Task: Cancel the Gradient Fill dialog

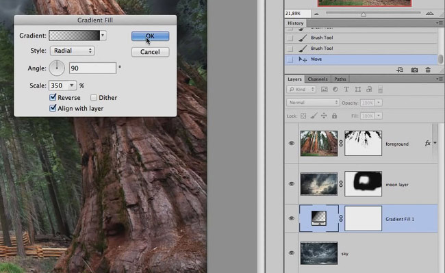Action: pos(150,52)
